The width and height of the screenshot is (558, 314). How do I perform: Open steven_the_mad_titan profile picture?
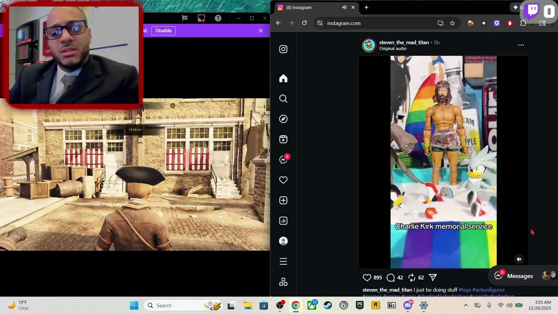(x=369, y=45)
